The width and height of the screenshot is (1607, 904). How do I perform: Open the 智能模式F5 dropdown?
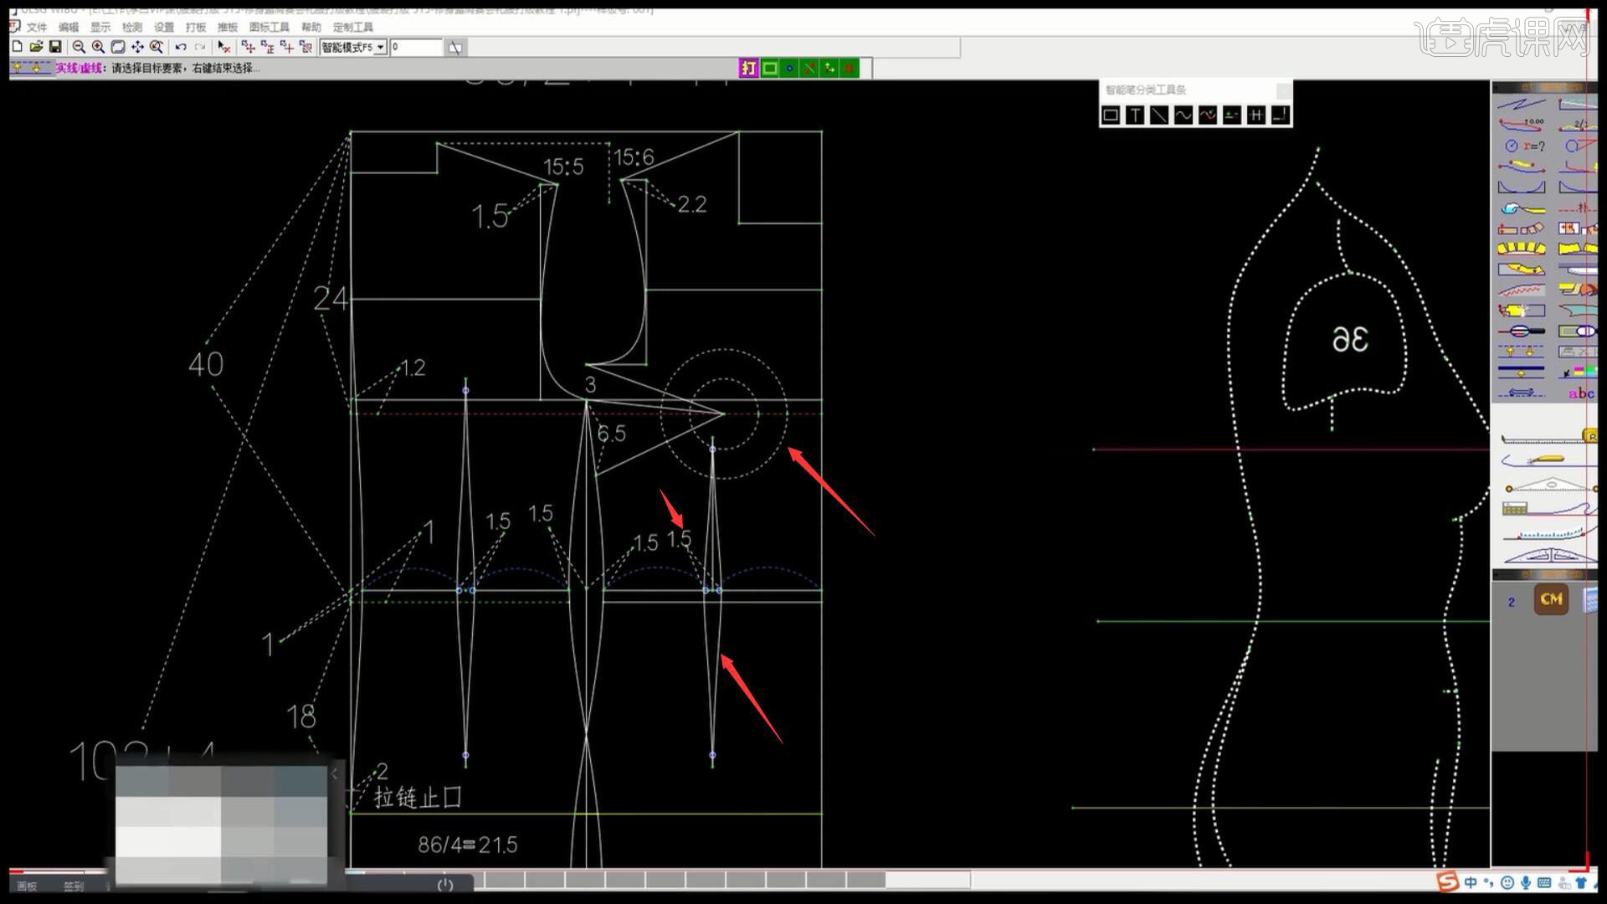[x=381, y=48]
